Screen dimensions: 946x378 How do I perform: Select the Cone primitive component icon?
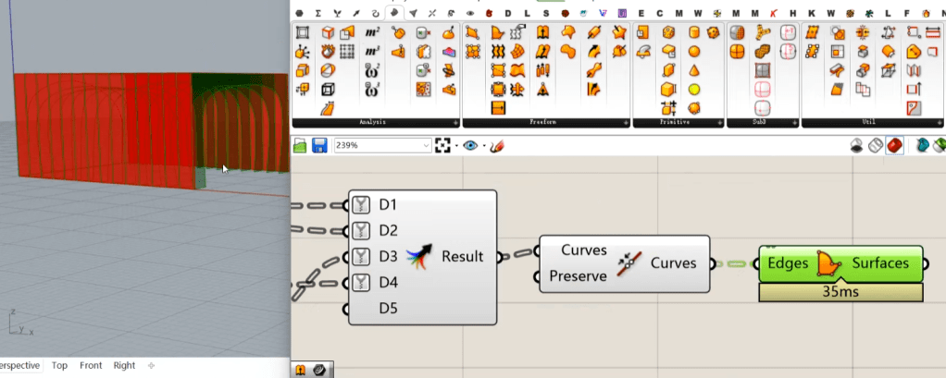click(x=693, y=70)
